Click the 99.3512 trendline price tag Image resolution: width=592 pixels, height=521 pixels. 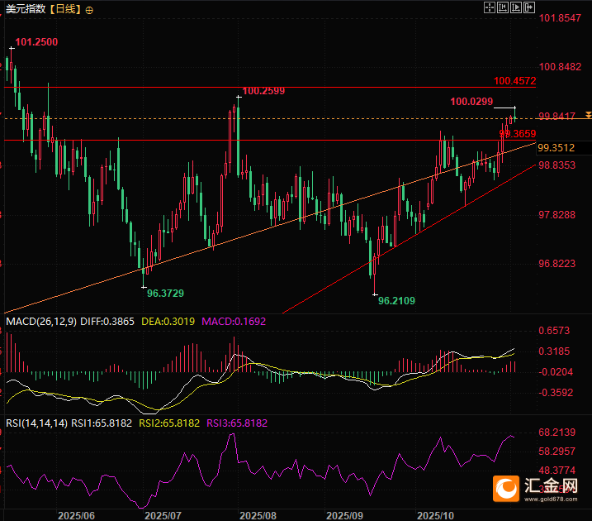556,148
